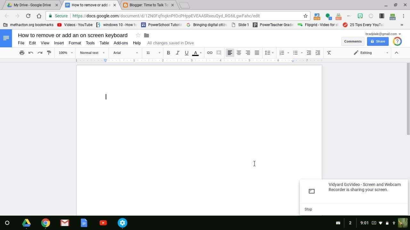Open the Add-ons menu
Screen dimensions: 410x230
(121, 43)
